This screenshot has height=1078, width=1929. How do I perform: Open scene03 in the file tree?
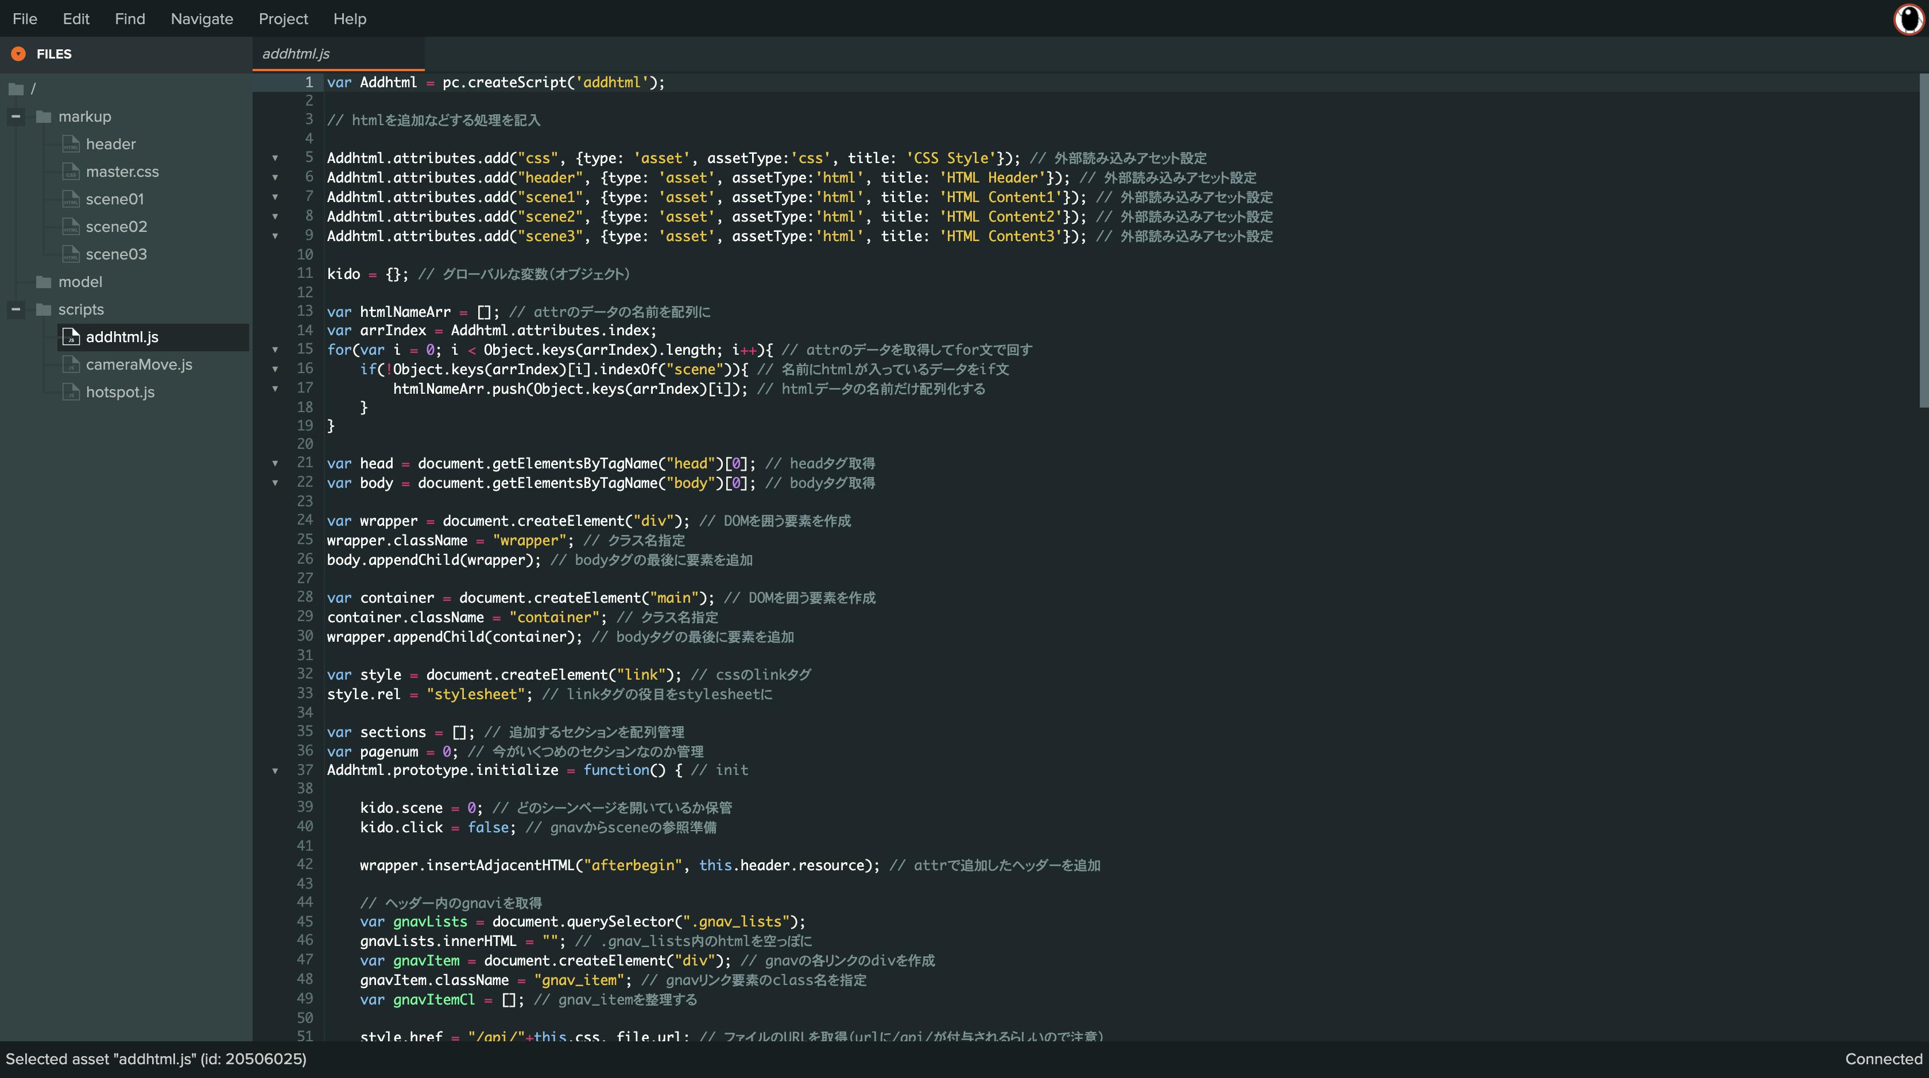click(x=116, y=254)
